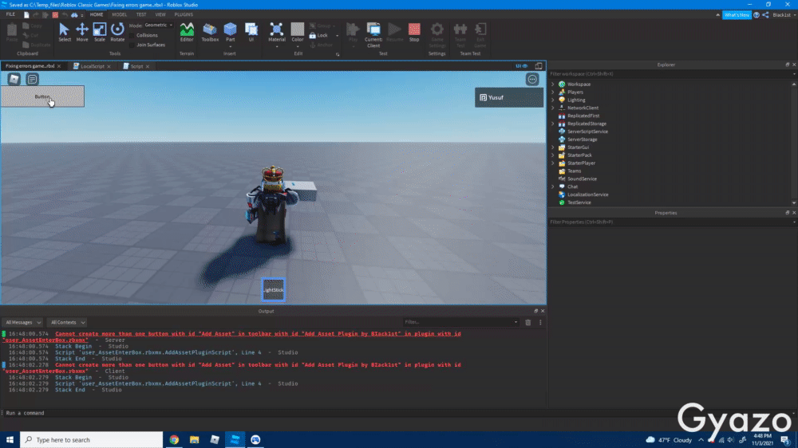The height and width of the screenshot is (448, 798).
Task: Open Google Chrome from the taskbar
Action: click(x=174, y=440)
